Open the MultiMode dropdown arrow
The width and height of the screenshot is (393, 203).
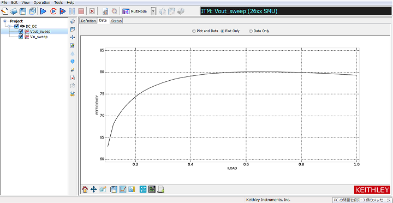pyautogui.click(x=153, y=11)
